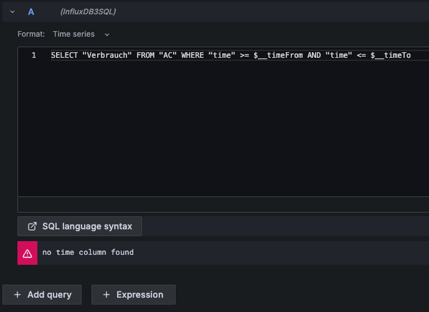Click the red warning triangle icon
Image resolution: width=429 pixels, height=312 pixels.
pos(27,253)
